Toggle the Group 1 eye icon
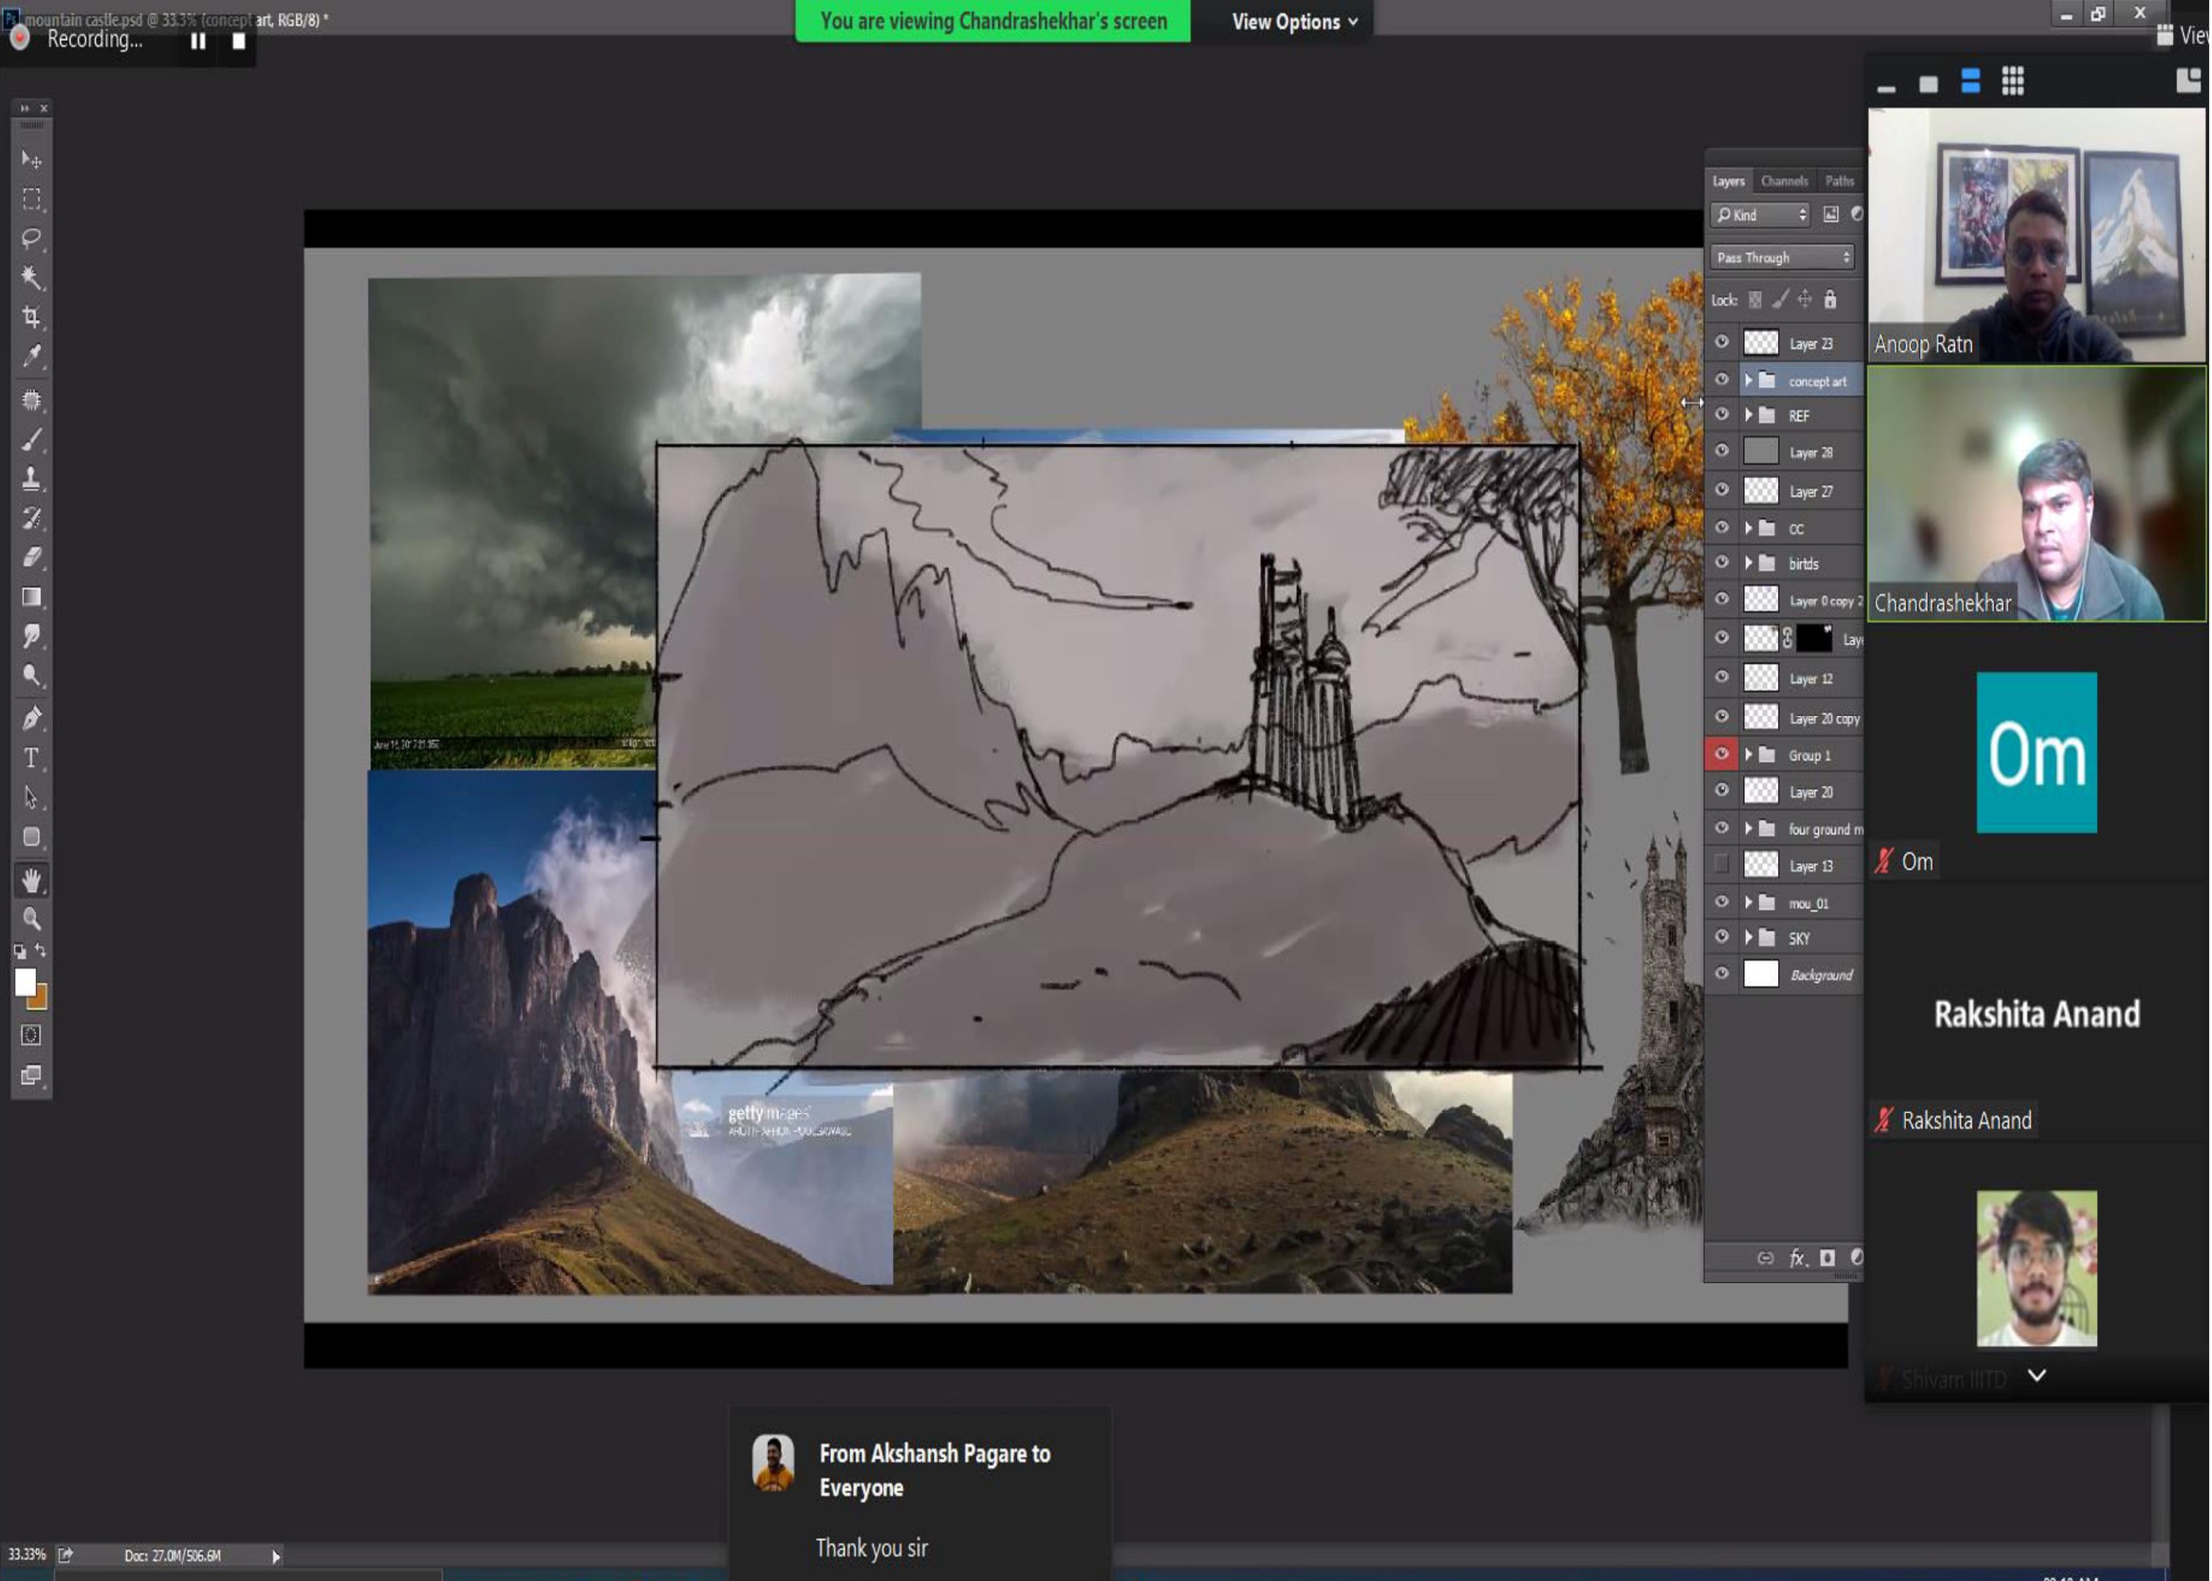2212x1581 pixels. coord(1722,754)
